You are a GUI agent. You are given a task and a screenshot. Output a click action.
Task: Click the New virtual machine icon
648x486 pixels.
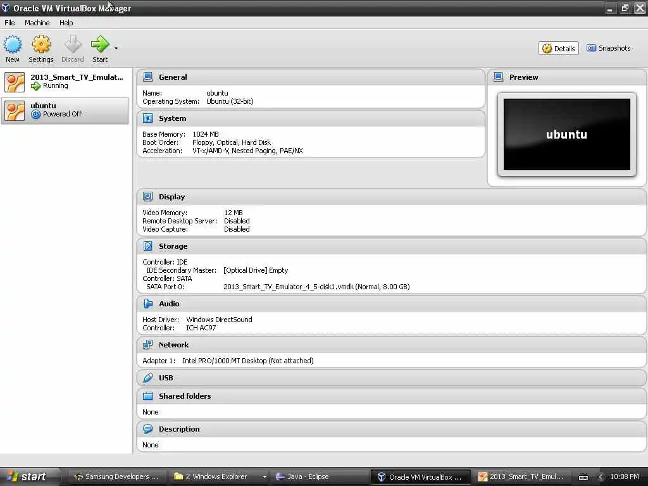coord(13,44)
